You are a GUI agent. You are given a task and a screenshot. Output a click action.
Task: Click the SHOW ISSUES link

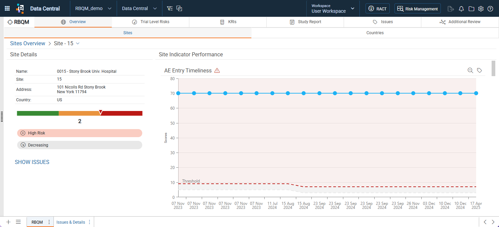[32, 162]
